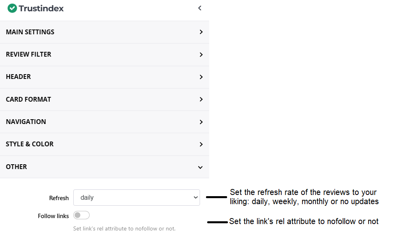Expand Review Filter using its chevron

pos(201,55)
